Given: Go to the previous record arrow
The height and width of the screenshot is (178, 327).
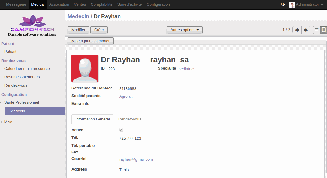Looking at the screenshot, I should (x=297, y=30).
